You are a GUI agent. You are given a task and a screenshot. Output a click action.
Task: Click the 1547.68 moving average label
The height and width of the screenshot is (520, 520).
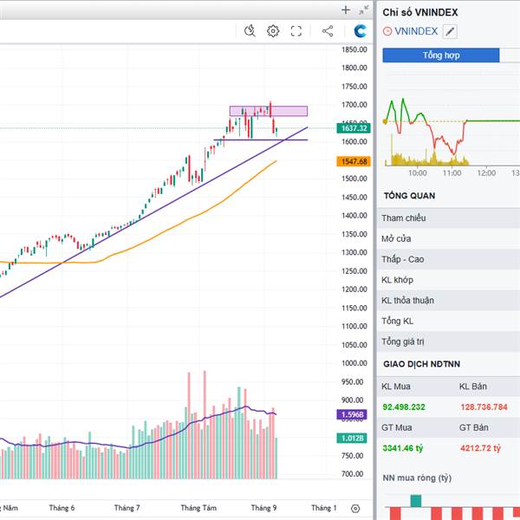(x=354, y=161)
